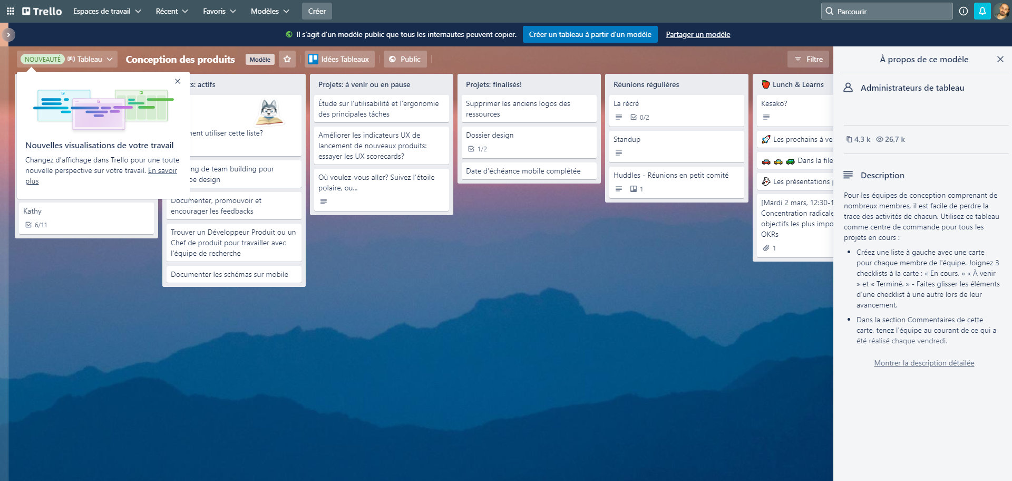Click 0/2 checklist badge on La récré
Screen dimensions: 1012x481
tap(640, 117)
